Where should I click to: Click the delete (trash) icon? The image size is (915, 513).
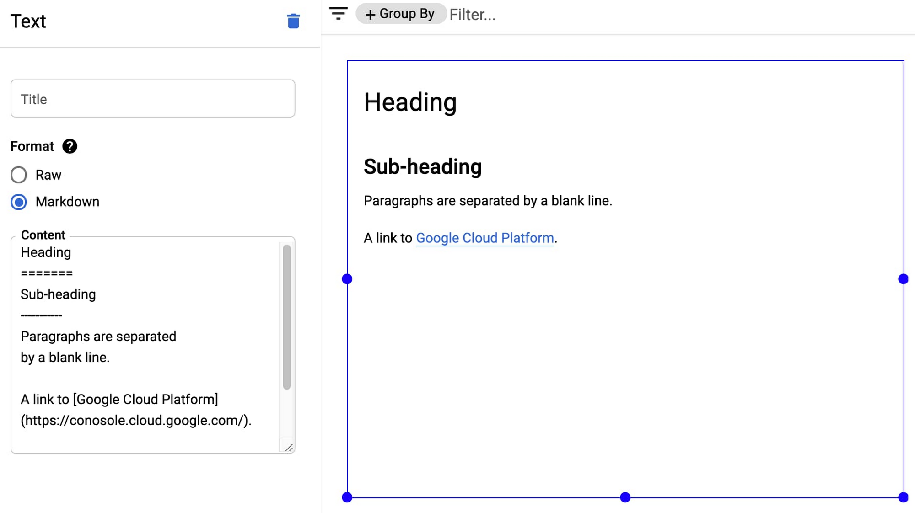[293, 21]
